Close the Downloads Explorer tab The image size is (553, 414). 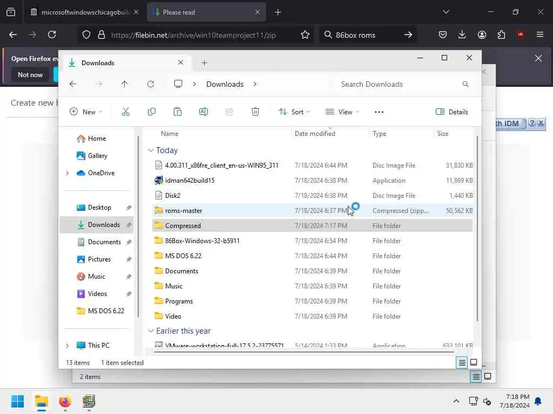pos(180,63)
